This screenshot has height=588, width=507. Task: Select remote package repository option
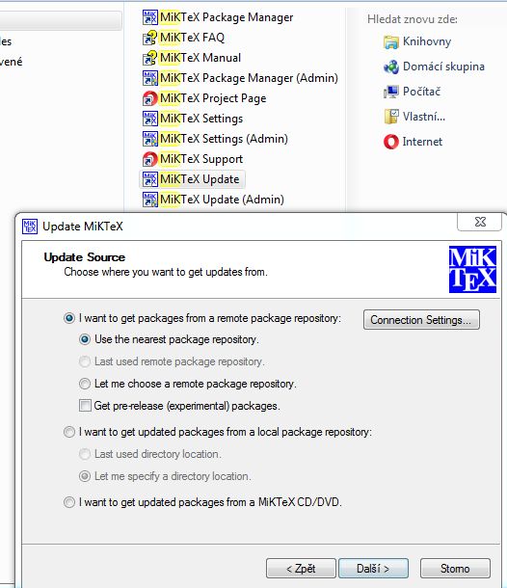coord(69,318)
